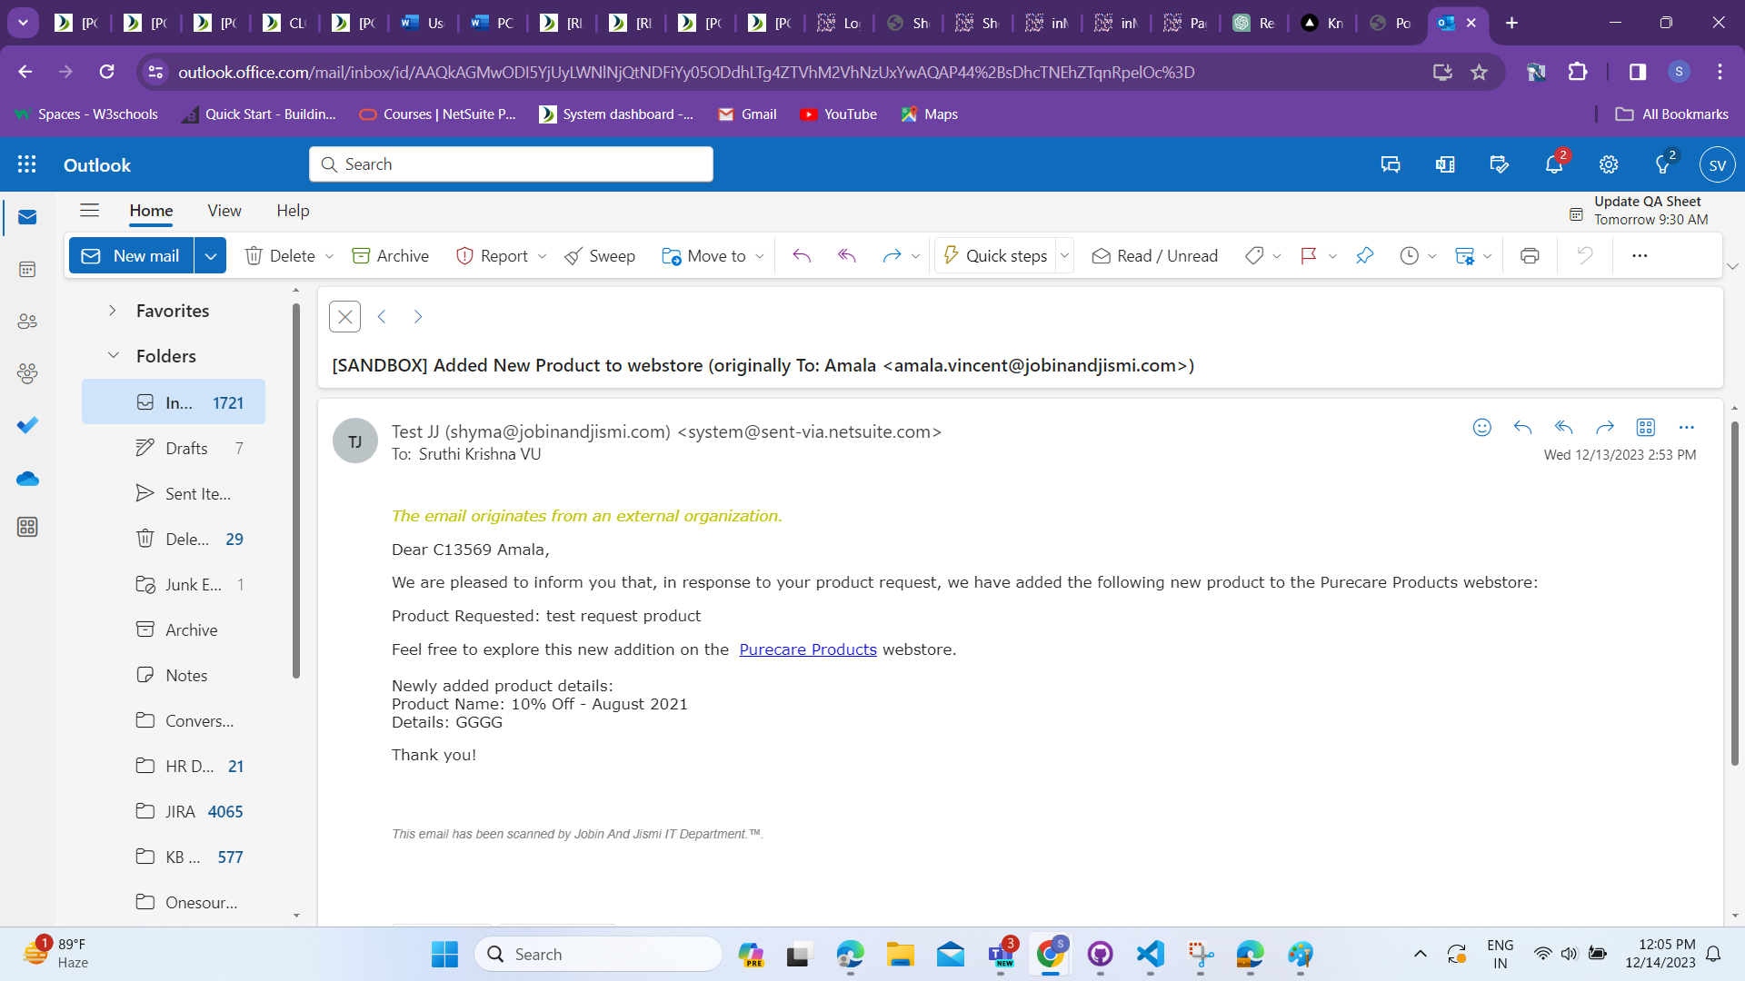The image size is (1745, 981).
Task: Switch to the View tab
Action: [x=224, y=211]
